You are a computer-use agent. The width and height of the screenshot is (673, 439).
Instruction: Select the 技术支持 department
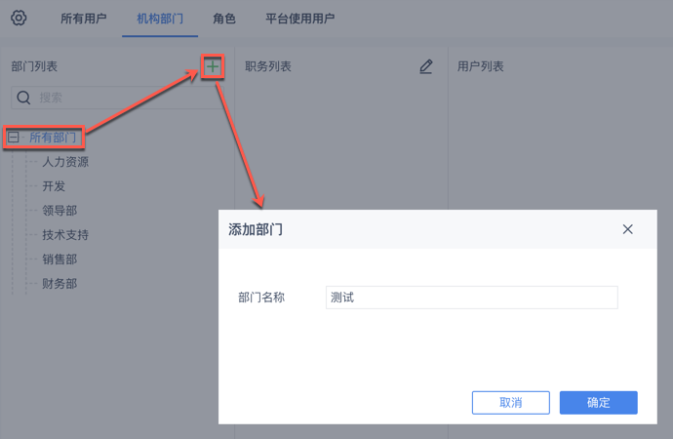[65, 235]
